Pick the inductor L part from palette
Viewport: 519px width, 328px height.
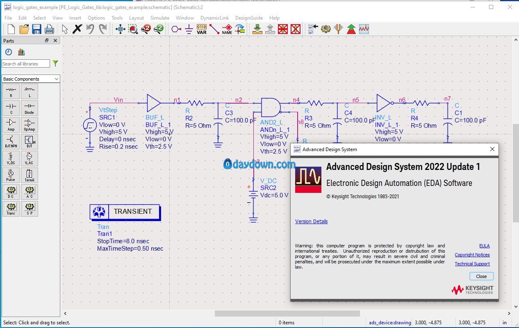pyautogui.click(x=30, y=91)
